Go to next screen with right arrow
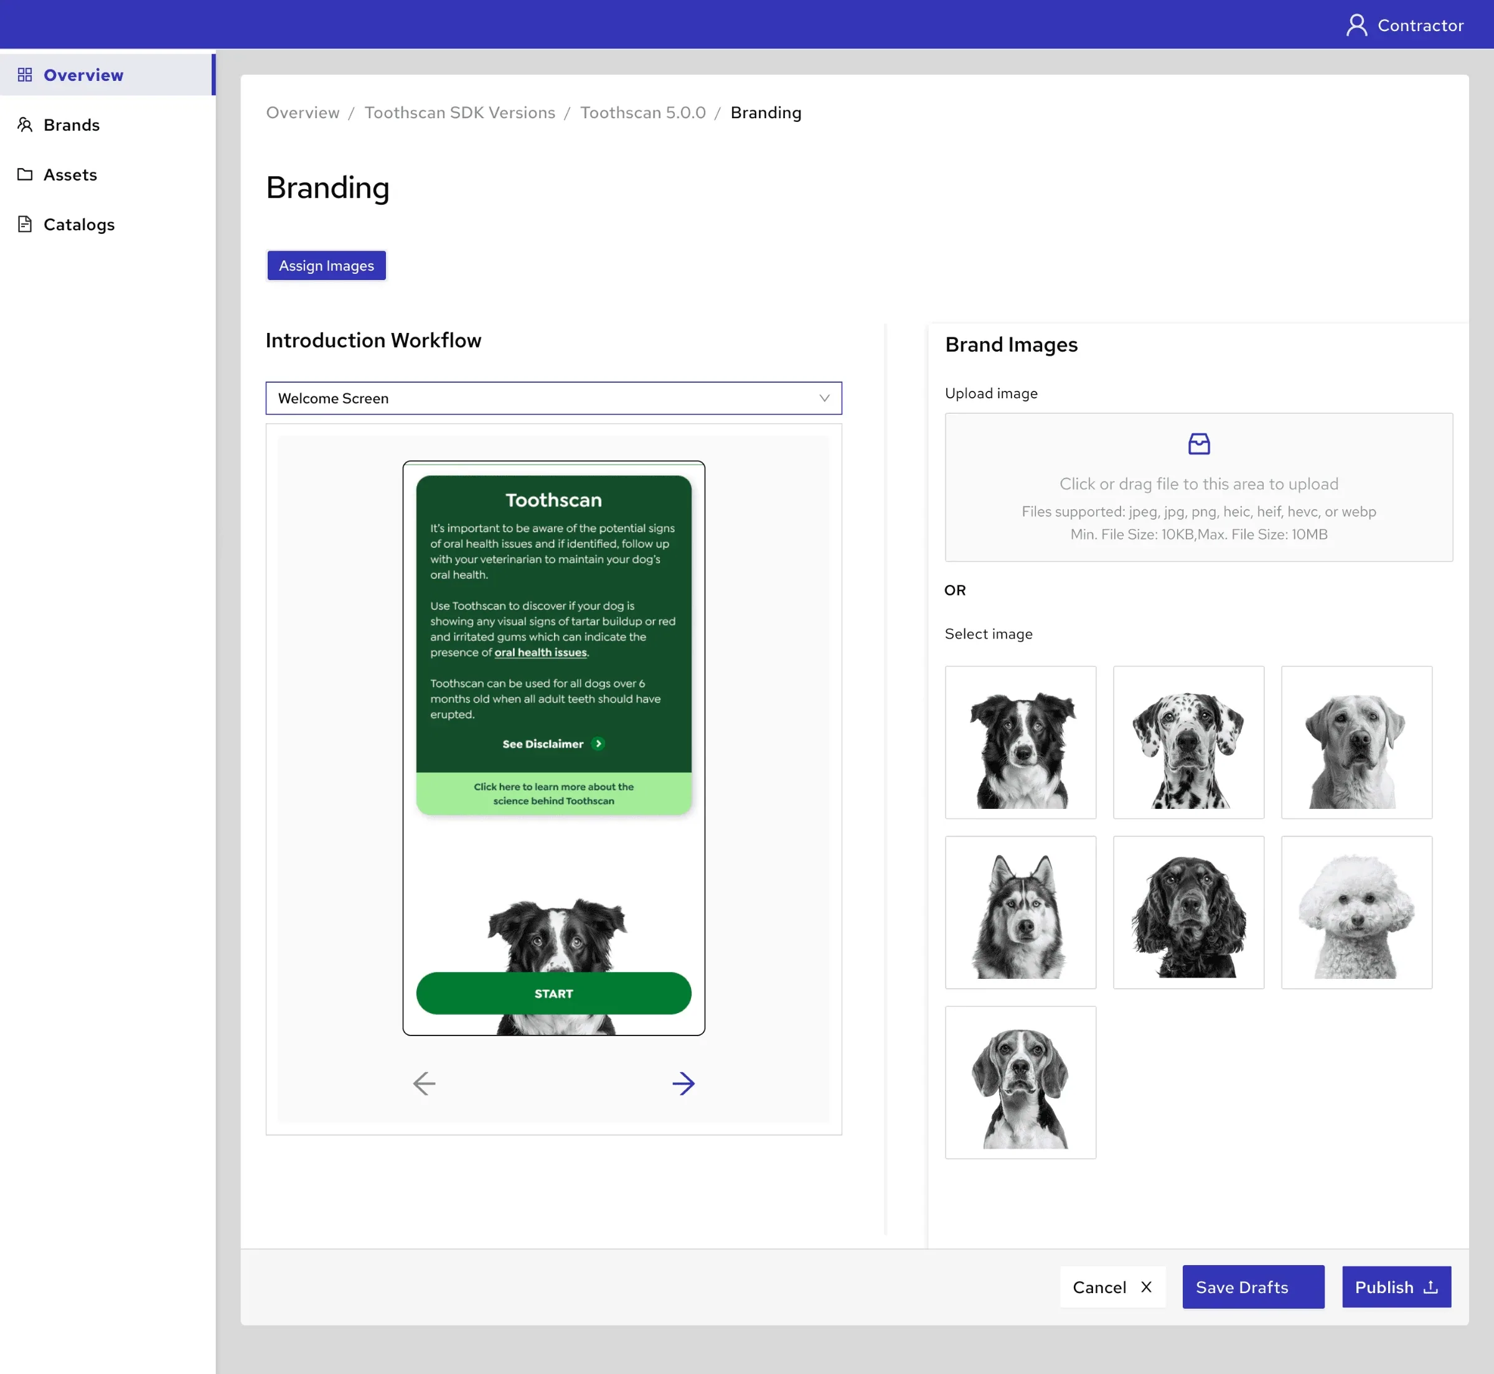Screen dimensions: 1494x1374 coord(684,1083)
